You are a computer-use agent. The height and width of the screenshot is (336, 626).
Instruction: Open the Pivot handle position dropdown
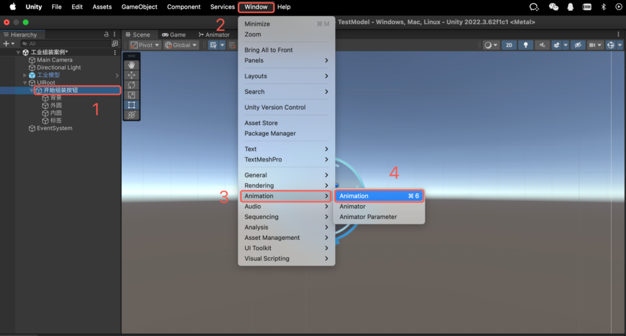point(145,45)
